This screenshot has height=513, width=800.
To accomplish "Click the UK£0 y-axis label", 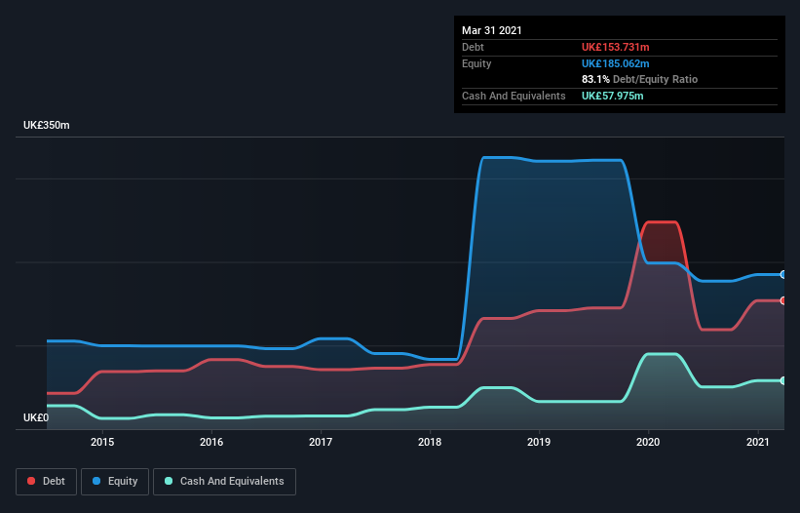I will point(36,417).
